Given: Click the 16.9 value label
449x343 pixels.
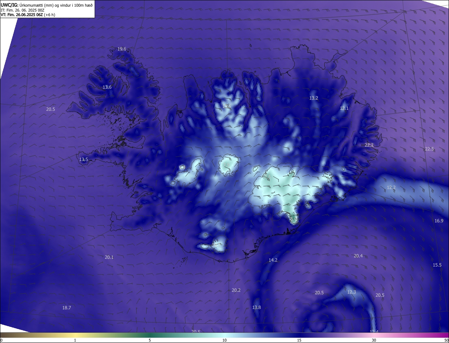Looking at the screenshot, I should pos(439,221).
